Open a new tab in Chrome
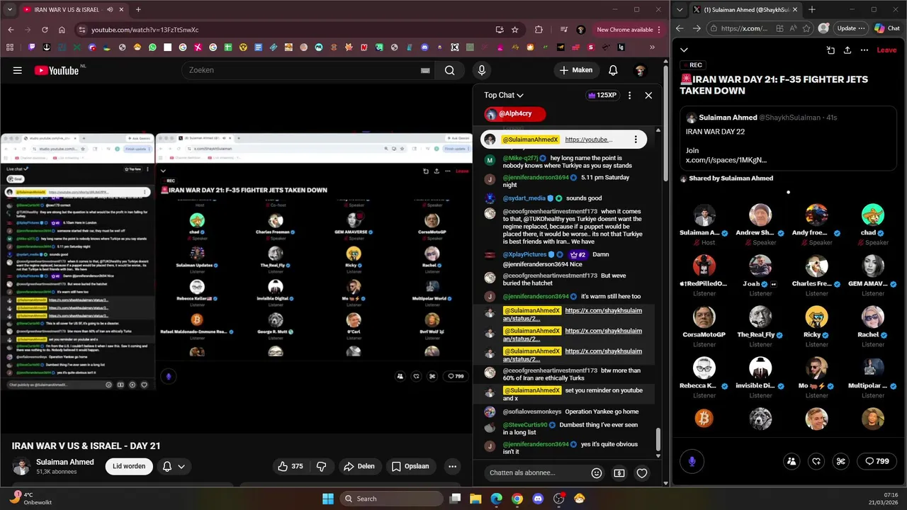 click(x=138, y=10)
